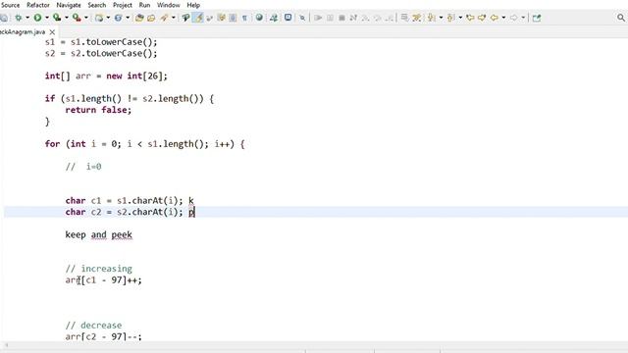The width and height of the screenshot is (628, 353).
Task: Click the Open Type folder icon
Action: tap(139, 18)
